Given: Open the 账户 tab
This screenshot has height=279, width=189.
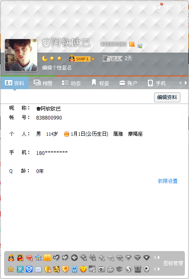Looking at the screenshot, I should tap(128, 83).
